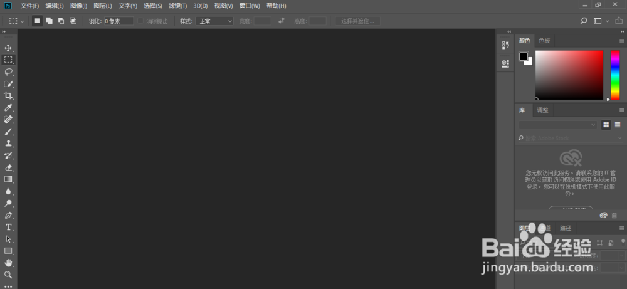Open the Help (帮助) menu

[x=277, y=6]
